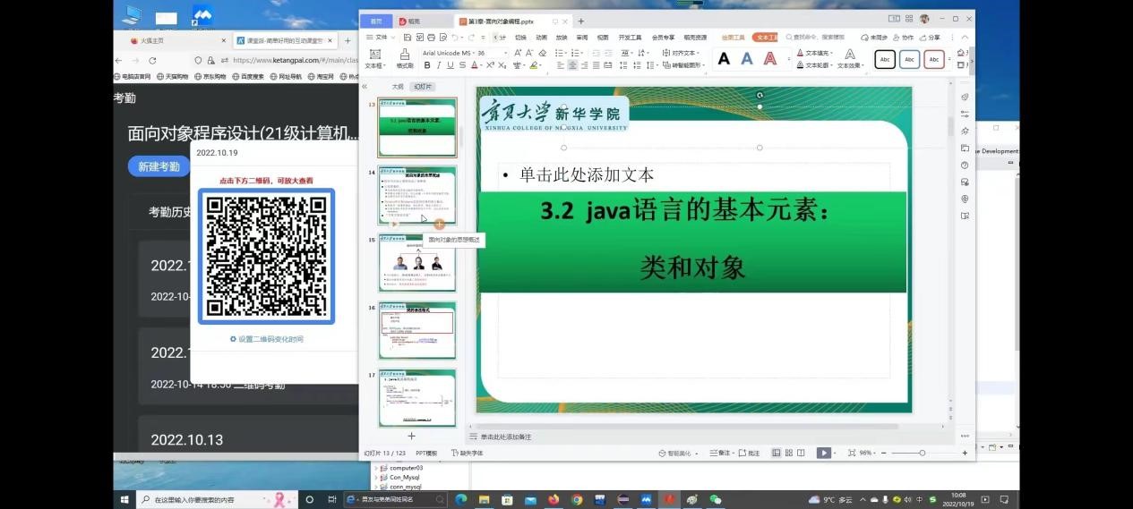Click the Text Box (文本框) icon
Screen dimensions: 1133x509
(375, 58)
